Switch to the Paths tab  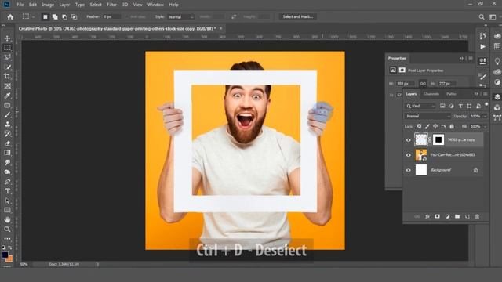click(x=451, y=94)
